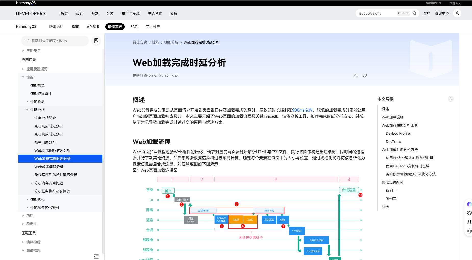The height and width of the screenshot is (260, 472).
Task: Open the 文档 header link
Action: (x=427, y=13)
